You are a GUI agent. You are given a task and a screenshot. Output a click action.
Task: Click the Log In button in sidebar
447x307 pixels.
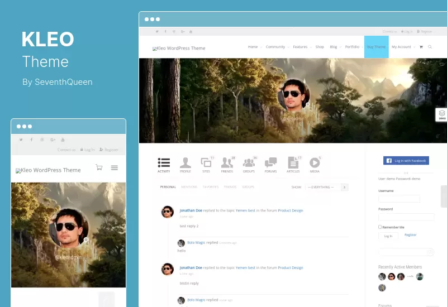pos(388,236)
